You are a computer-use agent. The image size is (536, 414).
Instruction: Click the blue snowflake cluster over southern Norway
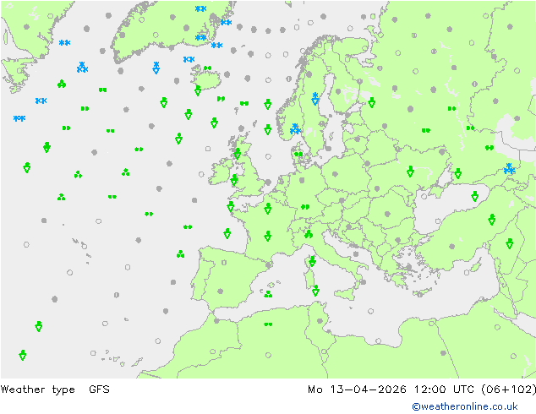coord(295,129)
